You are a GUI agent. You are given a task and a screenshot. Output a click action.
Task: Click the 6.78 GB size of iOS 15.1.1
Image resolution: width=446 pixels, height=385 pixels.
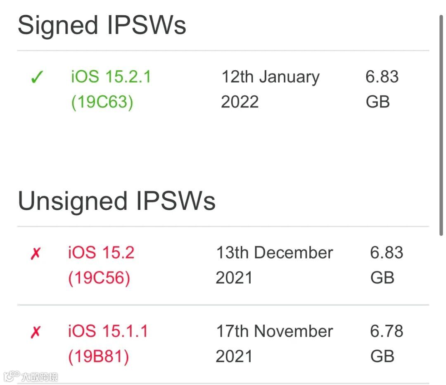[387, 344]
